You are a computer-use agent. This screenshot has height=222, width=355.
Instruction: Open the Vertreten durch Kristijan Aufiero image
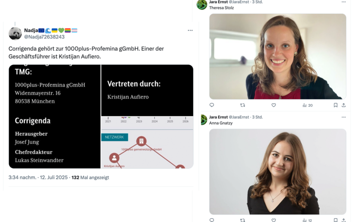pyautogui.click(x=147, y=90)
